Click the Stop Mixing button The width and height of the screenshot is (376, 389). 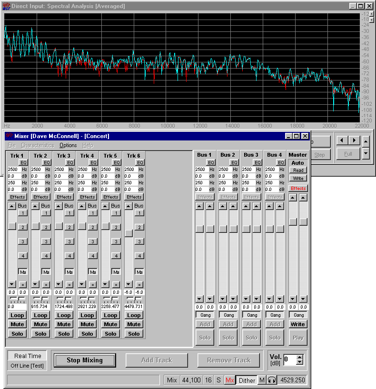[85, 360]
